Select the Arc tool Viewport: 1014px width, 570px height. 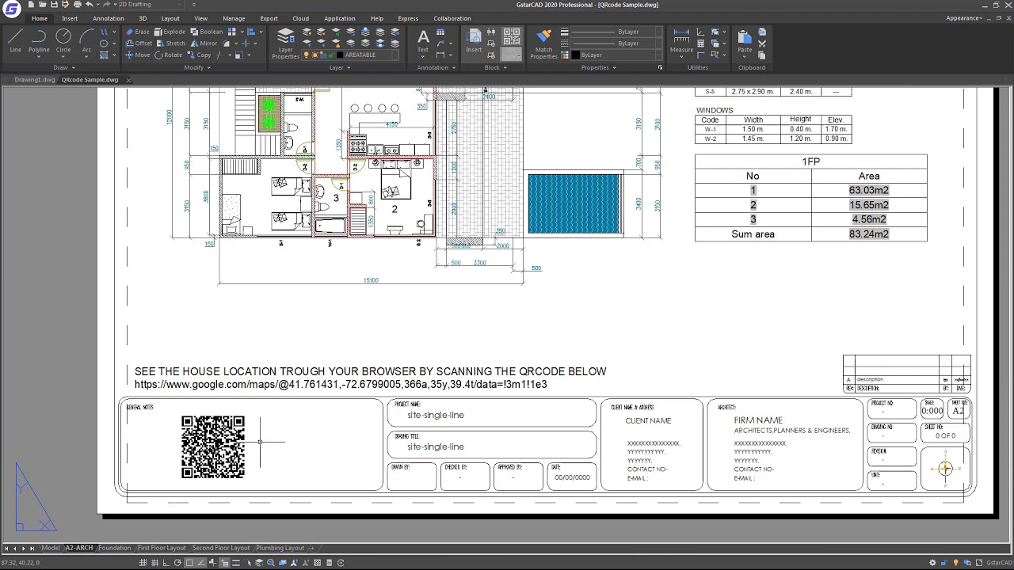click(86, 41)
